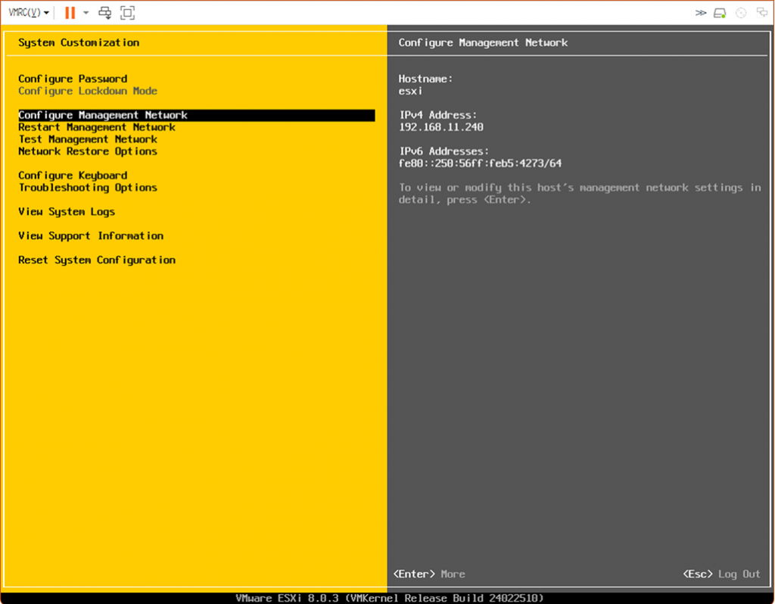This screenshot has width=775, height=604.
Task: Expand the power options arrow beside pause
Action: [86, 12]
